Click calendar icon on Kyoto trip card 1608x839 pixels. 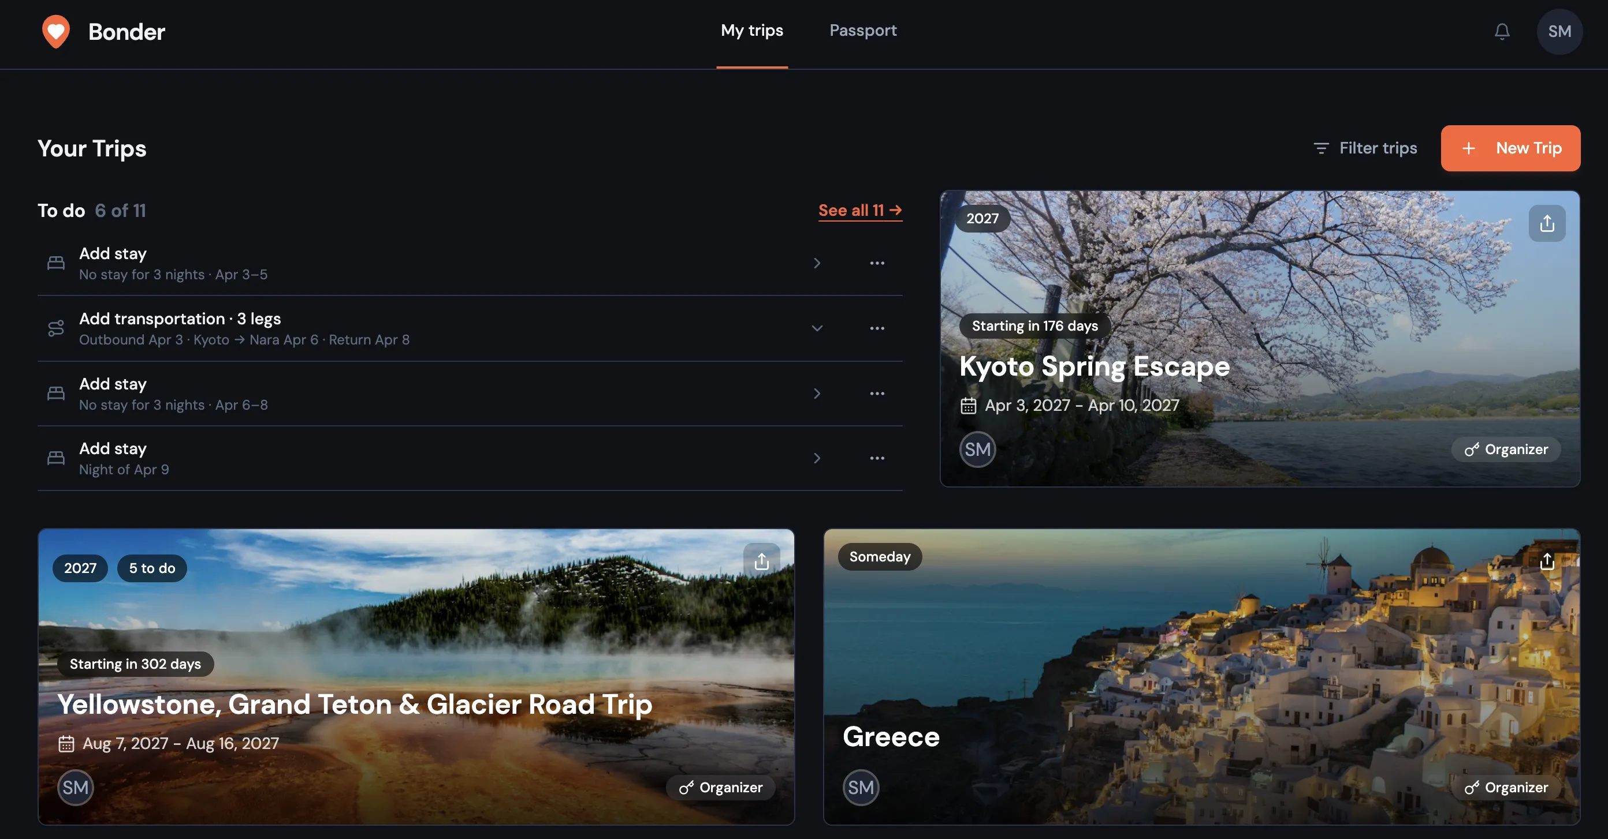point(968,406)
